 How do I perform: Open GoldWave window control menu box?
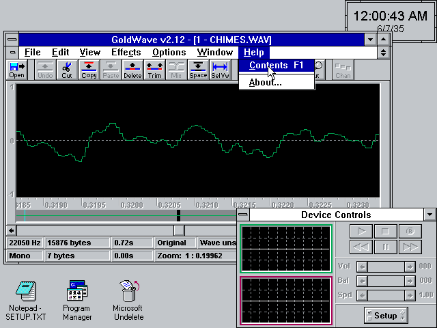coord(12,40)
